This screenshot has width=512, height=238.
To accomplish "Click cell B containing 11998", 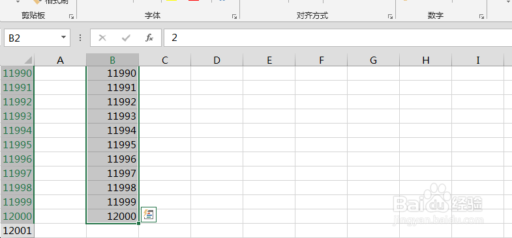I will [112, 188].
